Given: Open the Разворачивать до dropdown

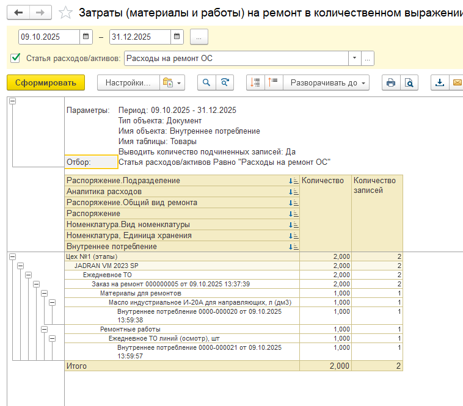Looking at the screenshot, I should [327, 83].
